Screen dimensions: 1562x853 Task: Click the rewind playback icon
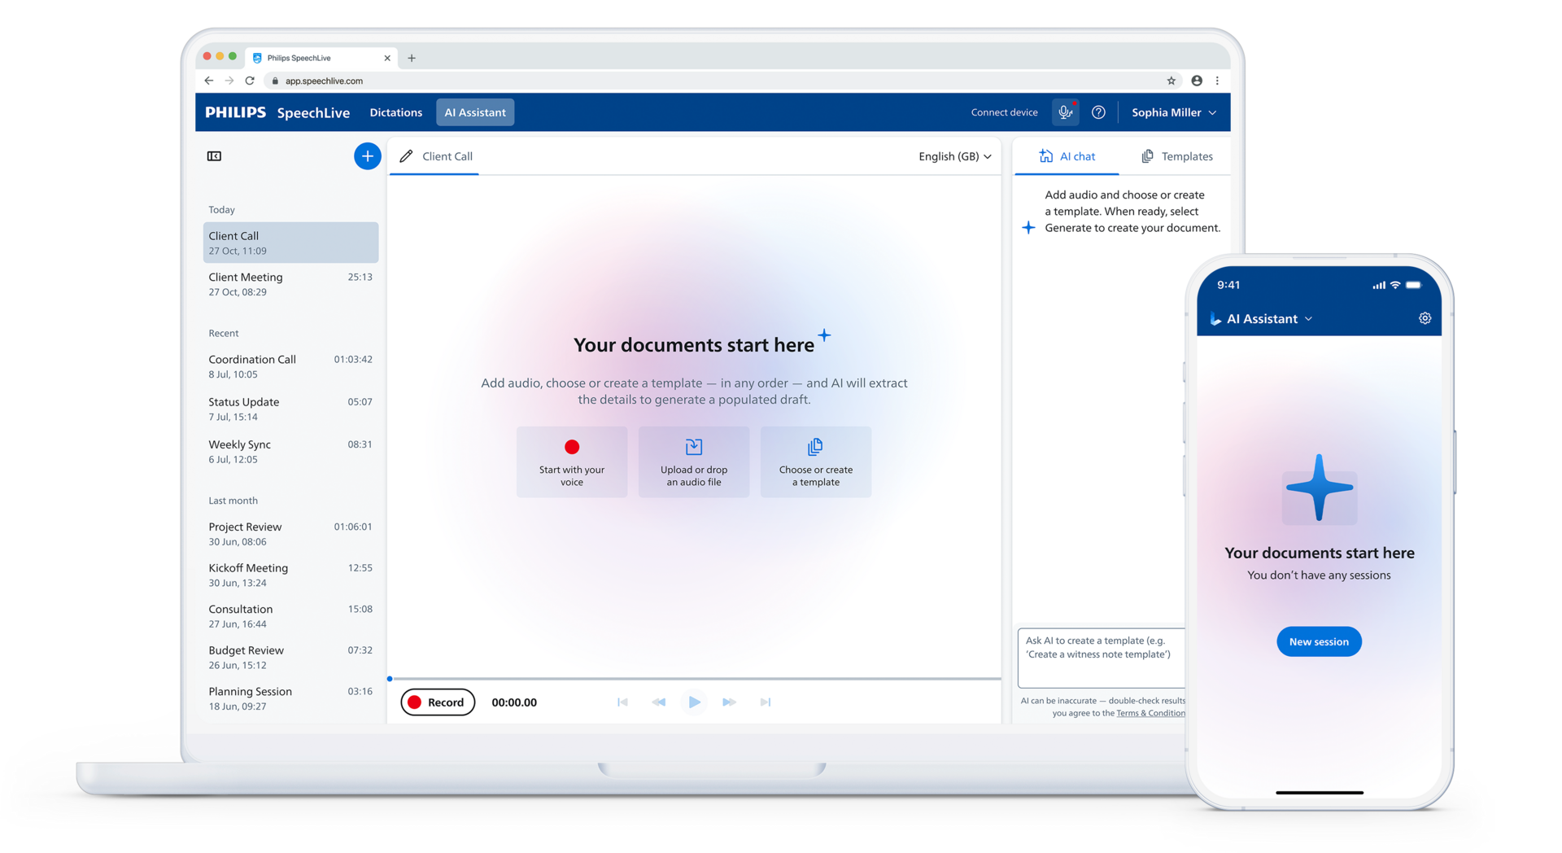coord(658,702)
